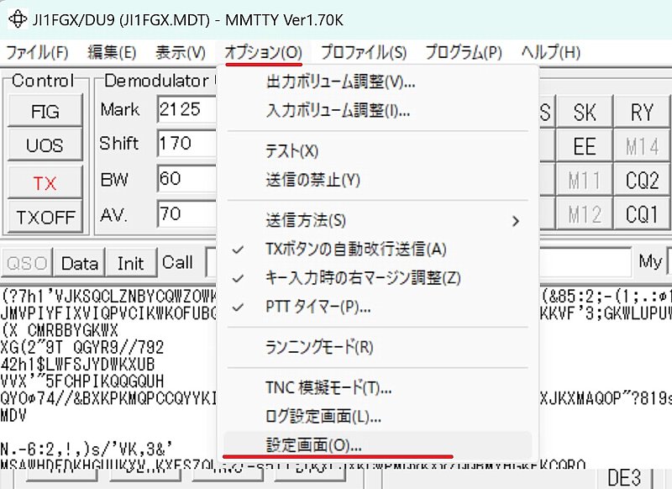Close the オプション(O) menu
672x489 pixels.
[x=264, y=52]
